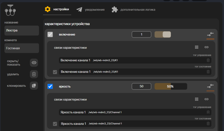The image size is (224, 131).
Task: Select state tag row Включение канала 1
Action: 135,72
